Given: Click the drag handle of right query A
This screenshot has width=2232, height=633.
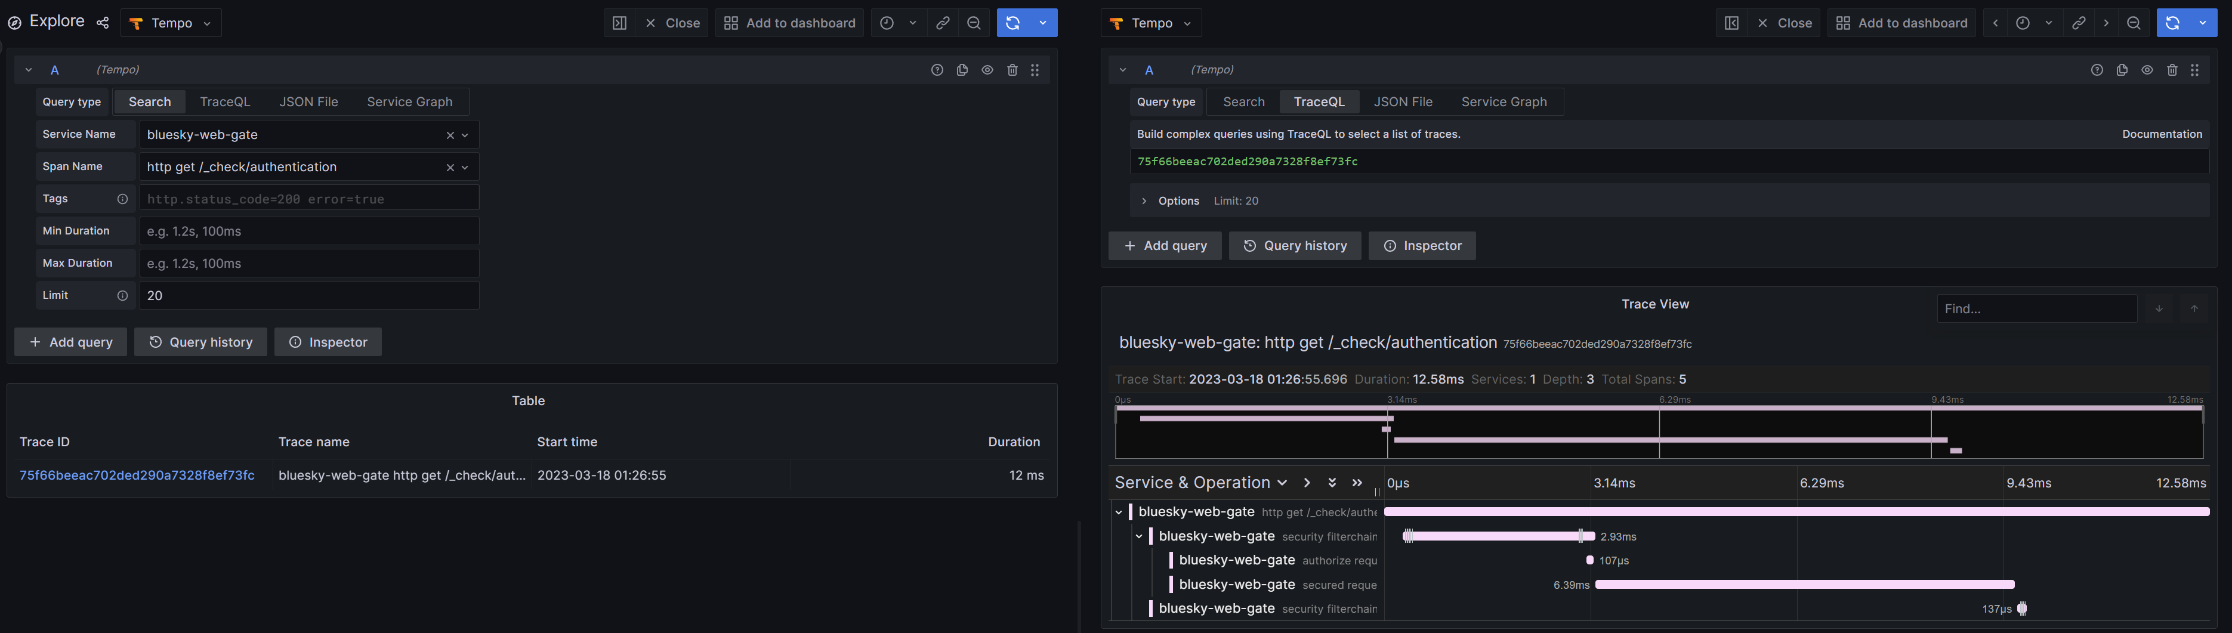Looking at the screenshot, I should pyautogui.click(x=2195, y=70).
